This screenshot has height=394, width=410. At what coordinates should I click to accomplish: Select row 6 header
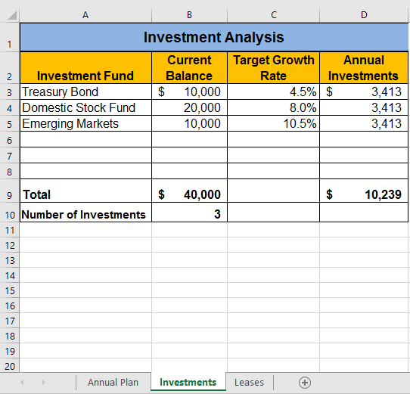(10, 140)
